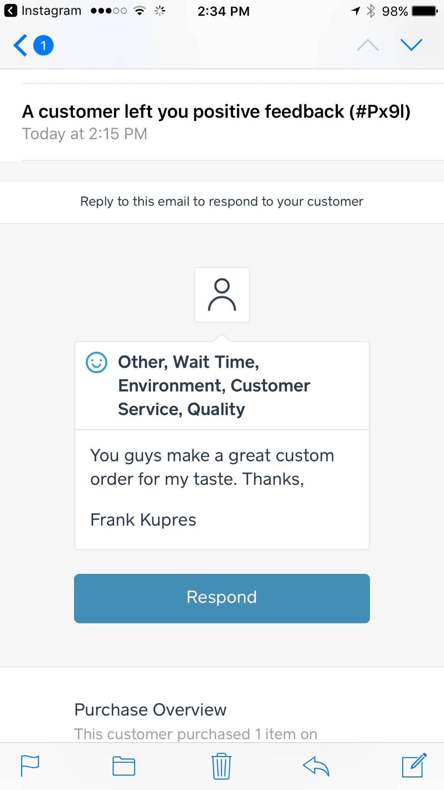444x790 pixels.
Task: Move message using folder icon
Action: coord(124,766)
